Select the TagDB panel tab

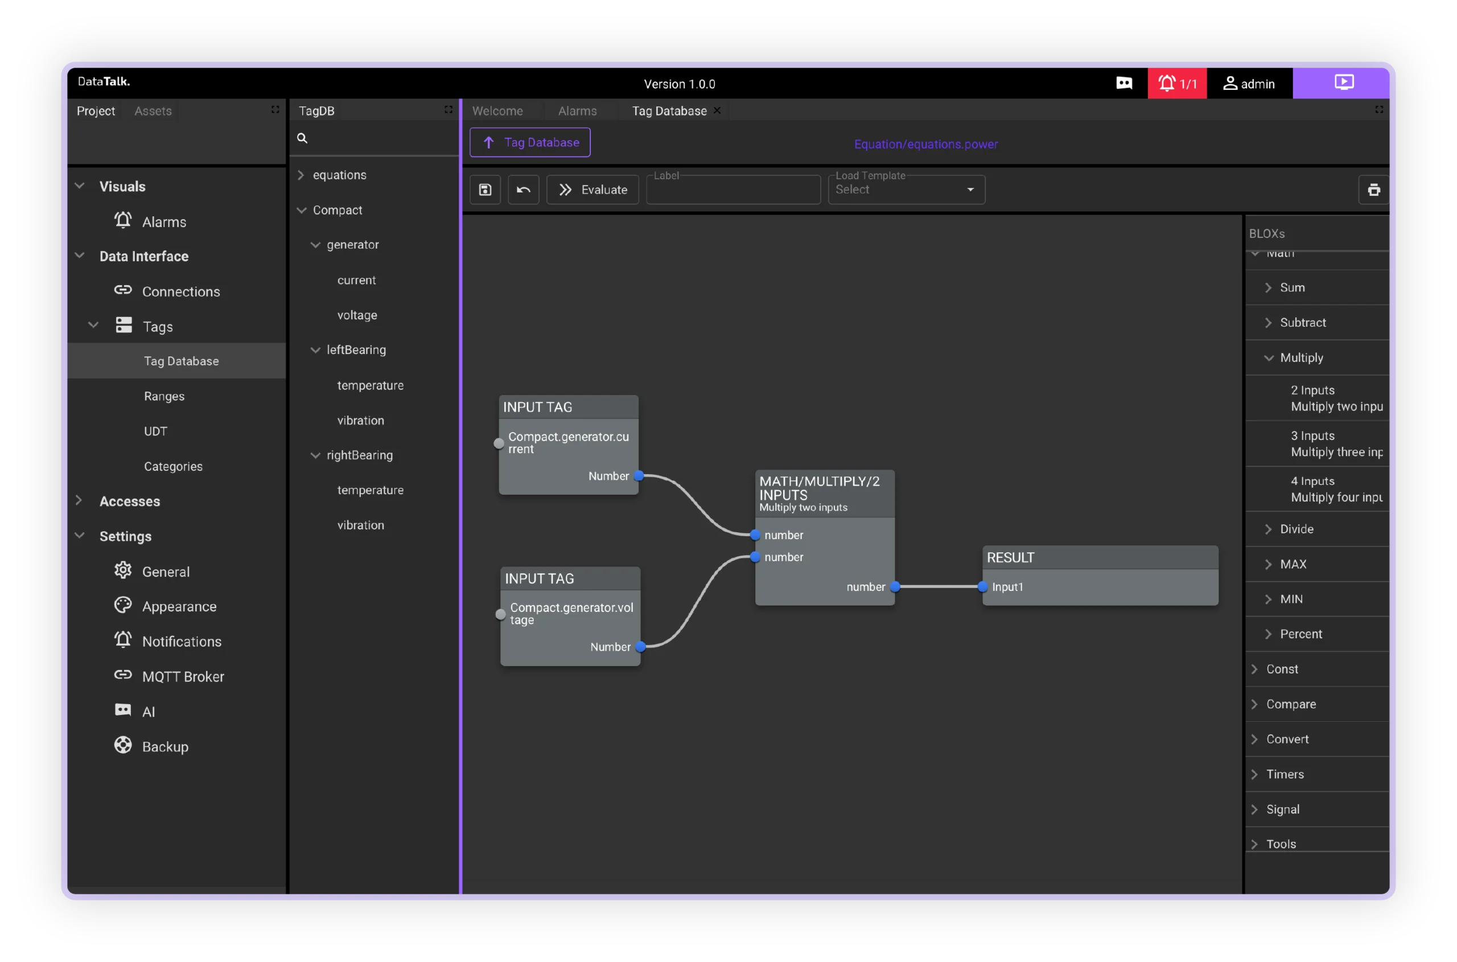tap(316, 110)
